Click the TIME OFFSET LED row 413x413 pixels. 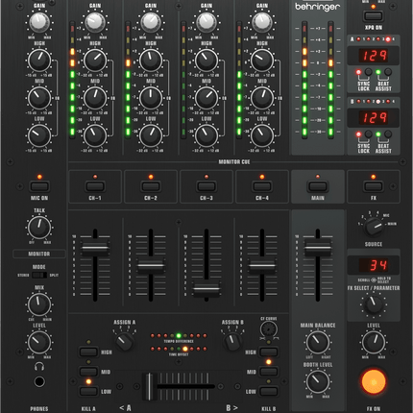tap(179, 349)
